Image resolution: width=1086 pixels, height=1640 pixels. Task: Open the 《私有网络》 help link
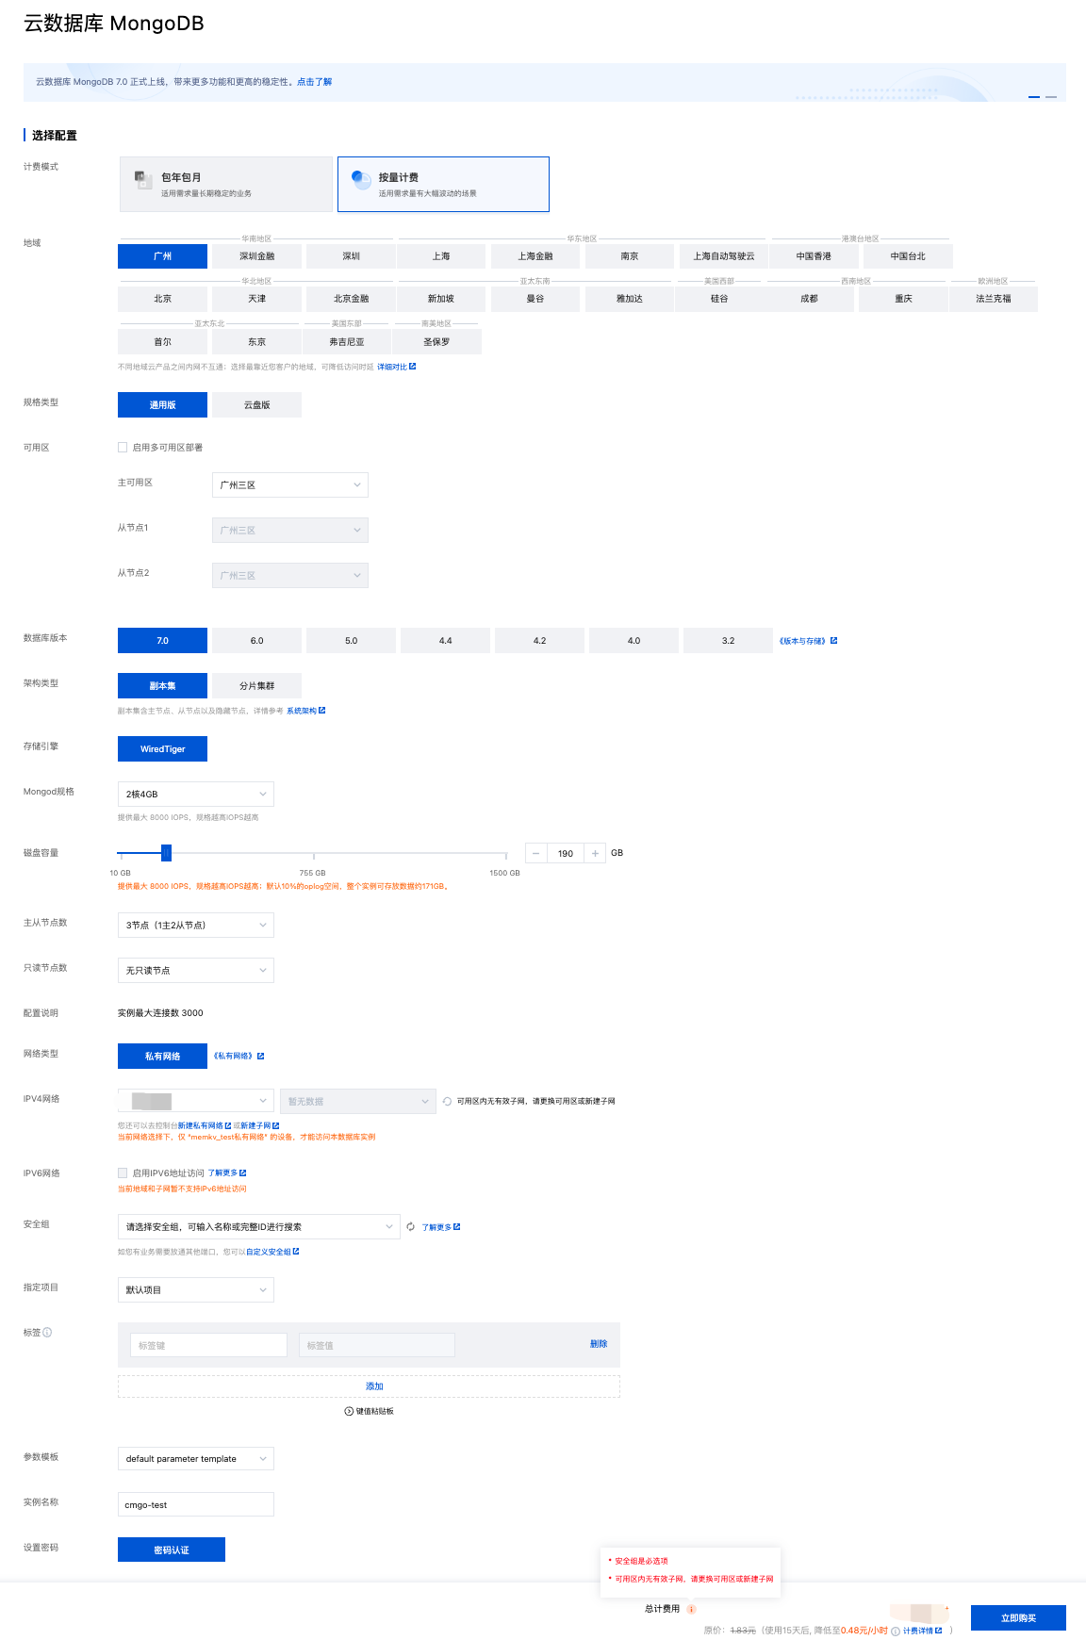click(x=239, y=1057)
